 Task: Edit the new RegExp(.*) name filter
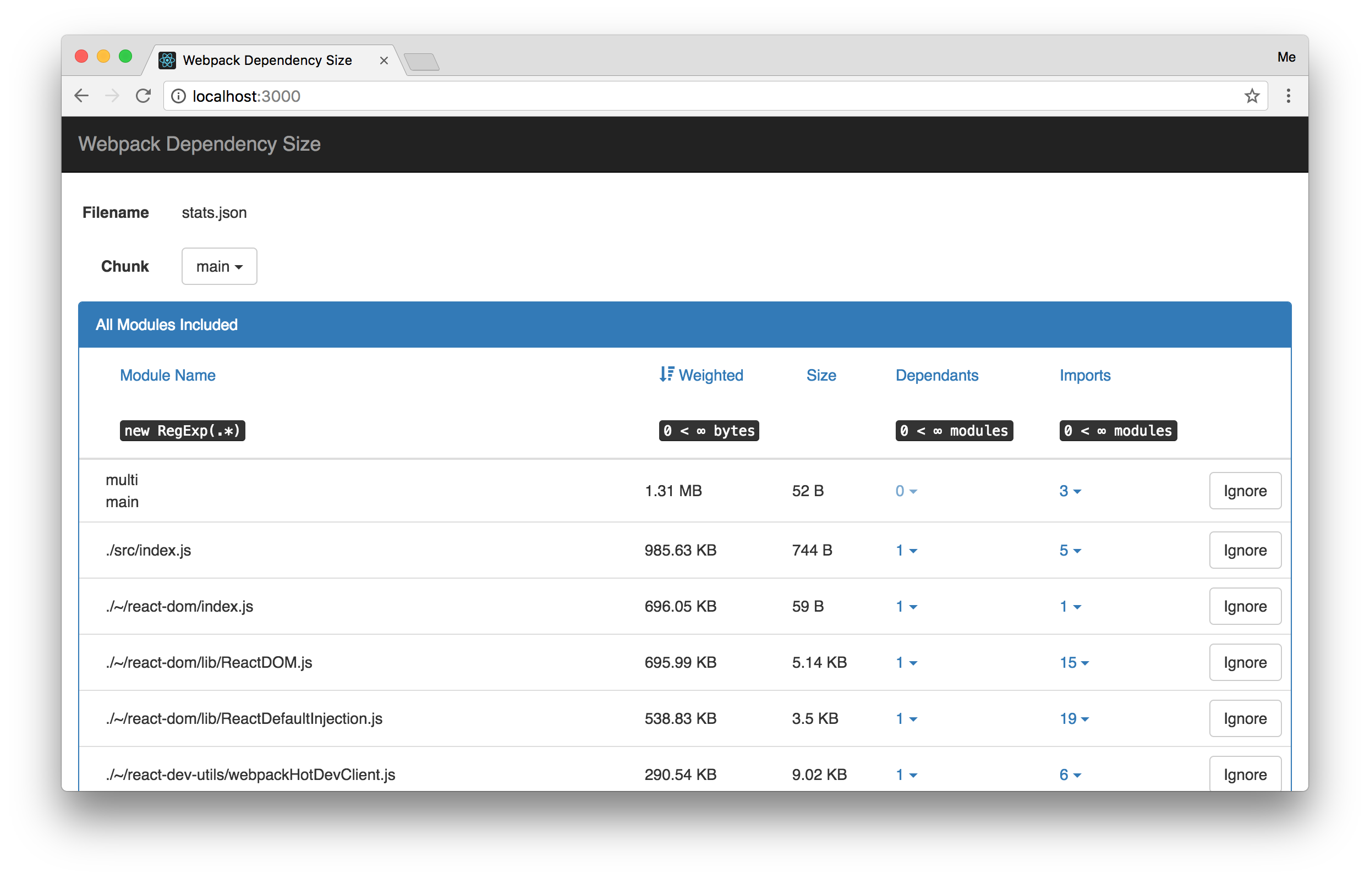pos(182,430)
